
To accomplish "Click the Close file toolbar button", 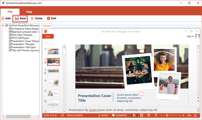I will [36, 18].
